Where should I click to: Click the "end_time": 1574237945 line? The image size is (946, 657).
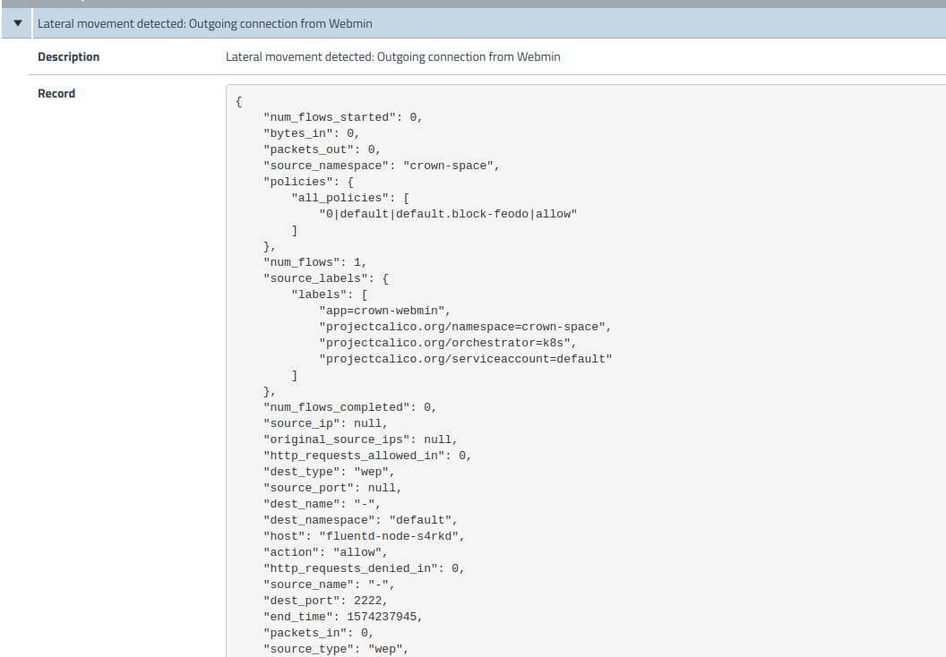[343, 617]
